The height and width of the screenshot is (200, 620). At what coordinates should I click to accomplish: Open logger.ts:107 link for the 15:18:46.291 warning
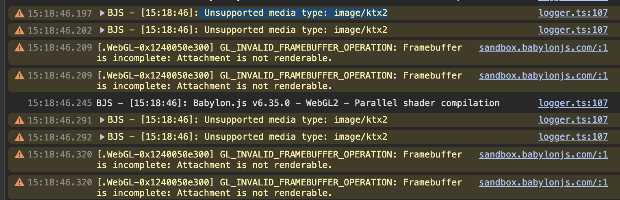[573, 120]
